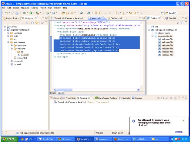Click the Collapse All icon in Navigator

point(32,23)
